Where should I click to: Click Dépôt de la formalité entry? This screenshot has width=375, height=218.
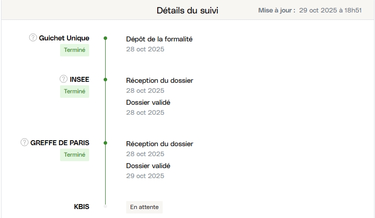click(159, 39)
